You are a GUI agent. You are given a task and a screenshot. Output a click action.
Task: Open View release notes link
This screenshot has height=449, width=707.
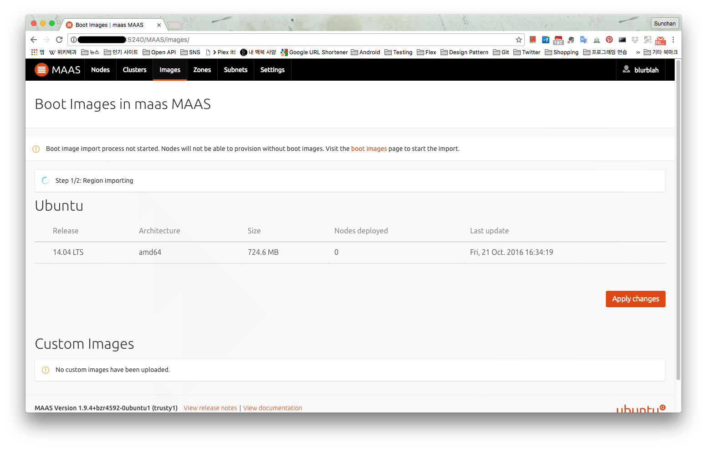[210, 408]
